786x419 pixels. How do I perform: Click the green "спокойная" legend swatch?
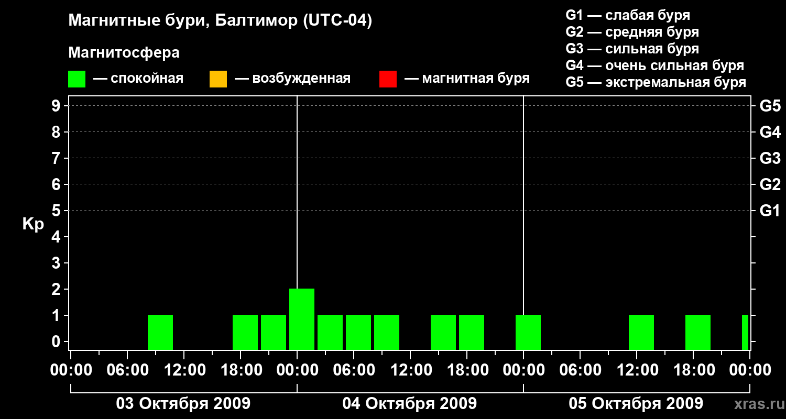(77, 79)
